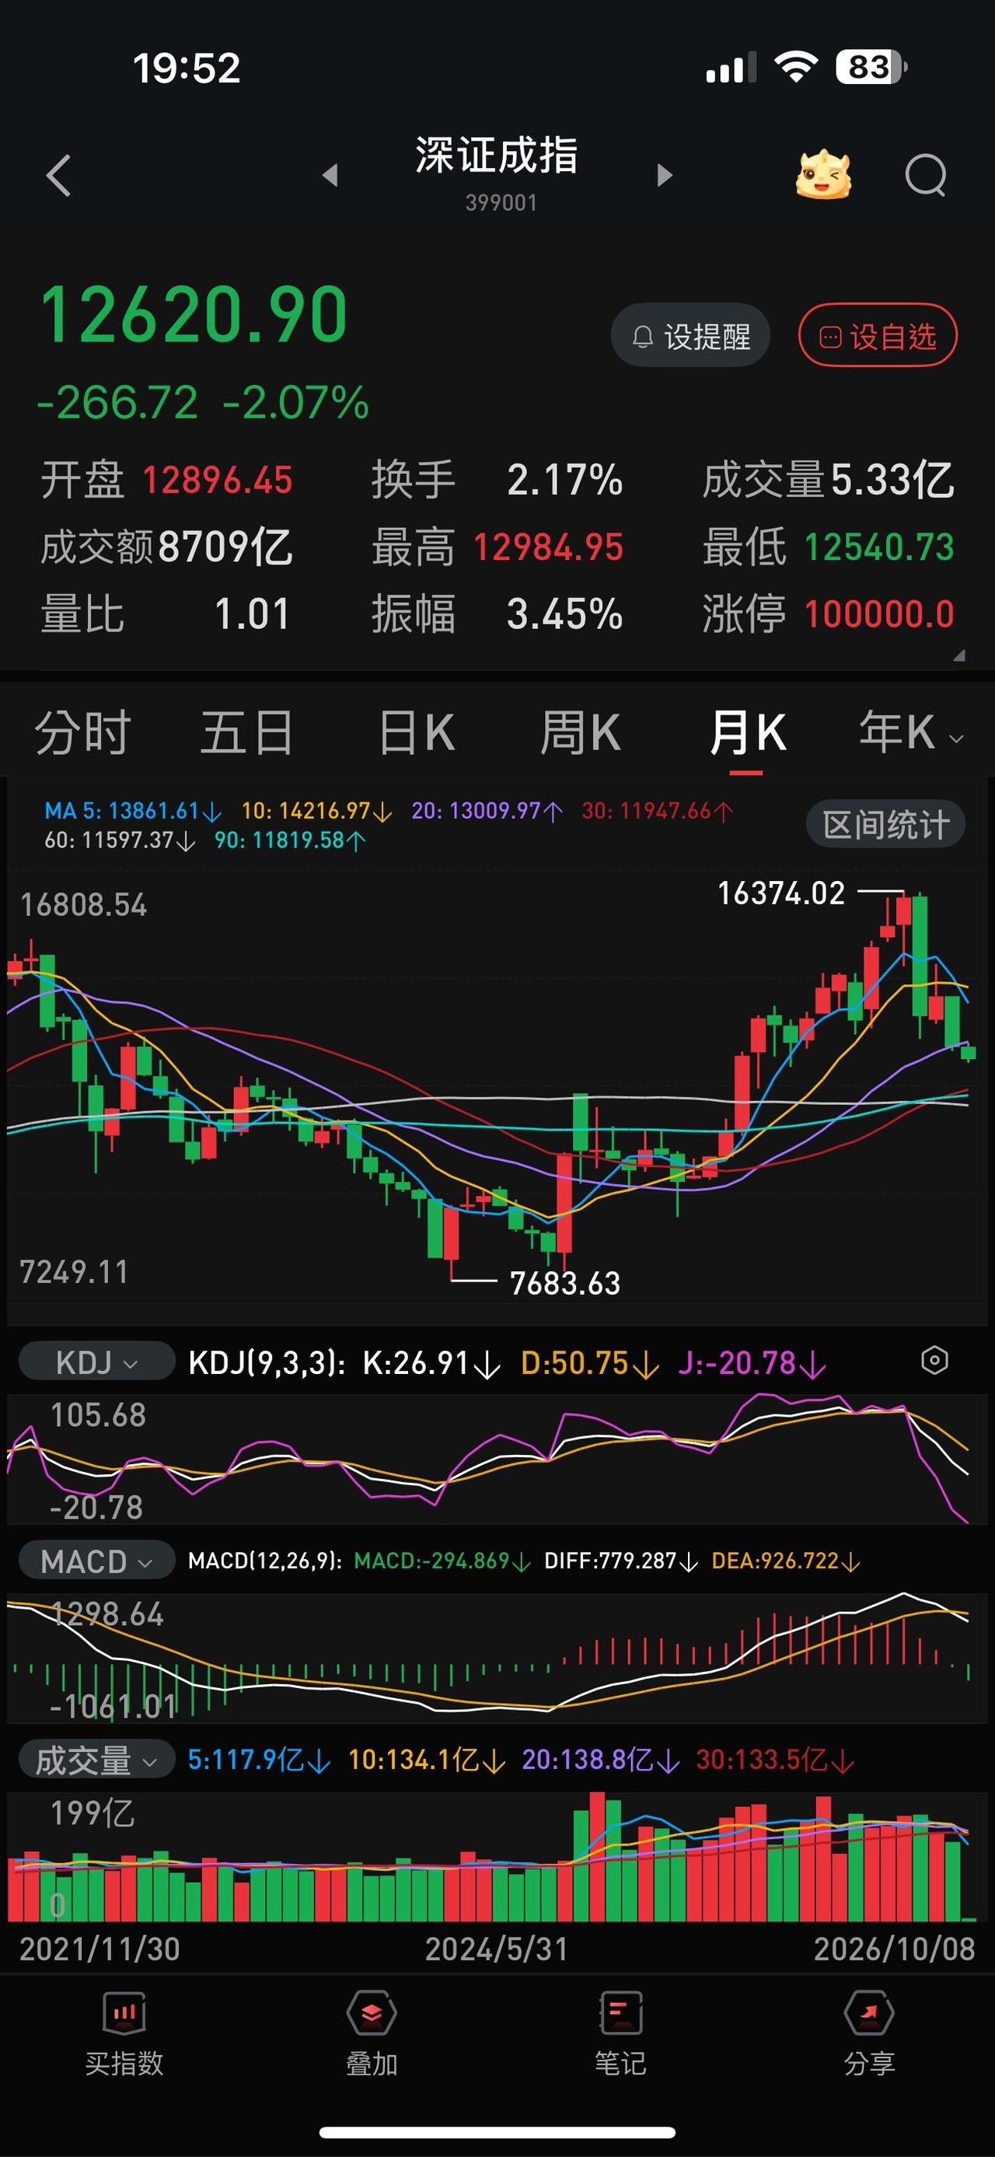Go to previous index with left triangle
This screenshot has width=995, height=2157.
330,175
